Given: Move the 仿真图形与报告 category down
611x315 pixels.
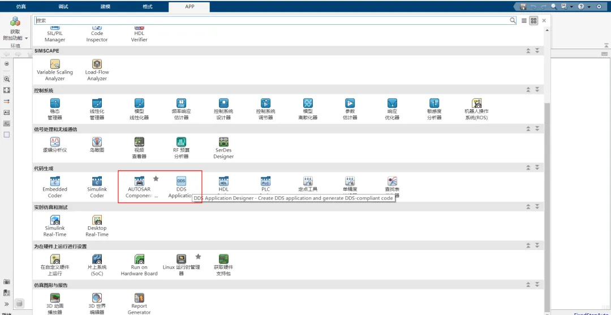Looking at the screenshot, I should tap(537, 285).
